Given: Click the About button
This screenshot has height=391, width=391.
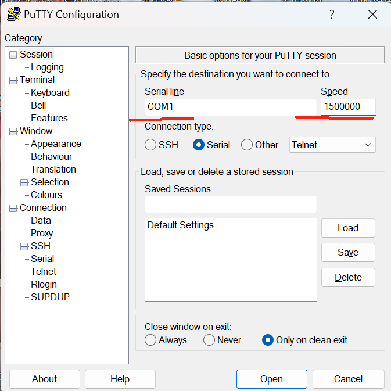Looking at the screenshot, I should tap(45, 379).
